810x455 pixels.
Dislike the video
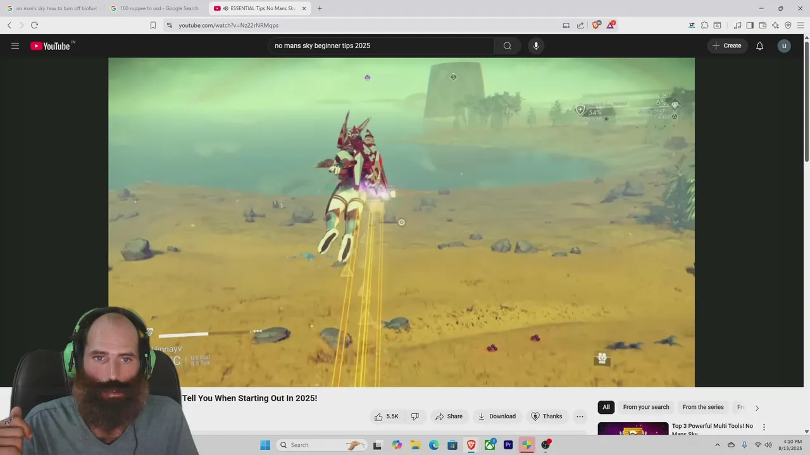pyautogui.click(x=415, y=416)
